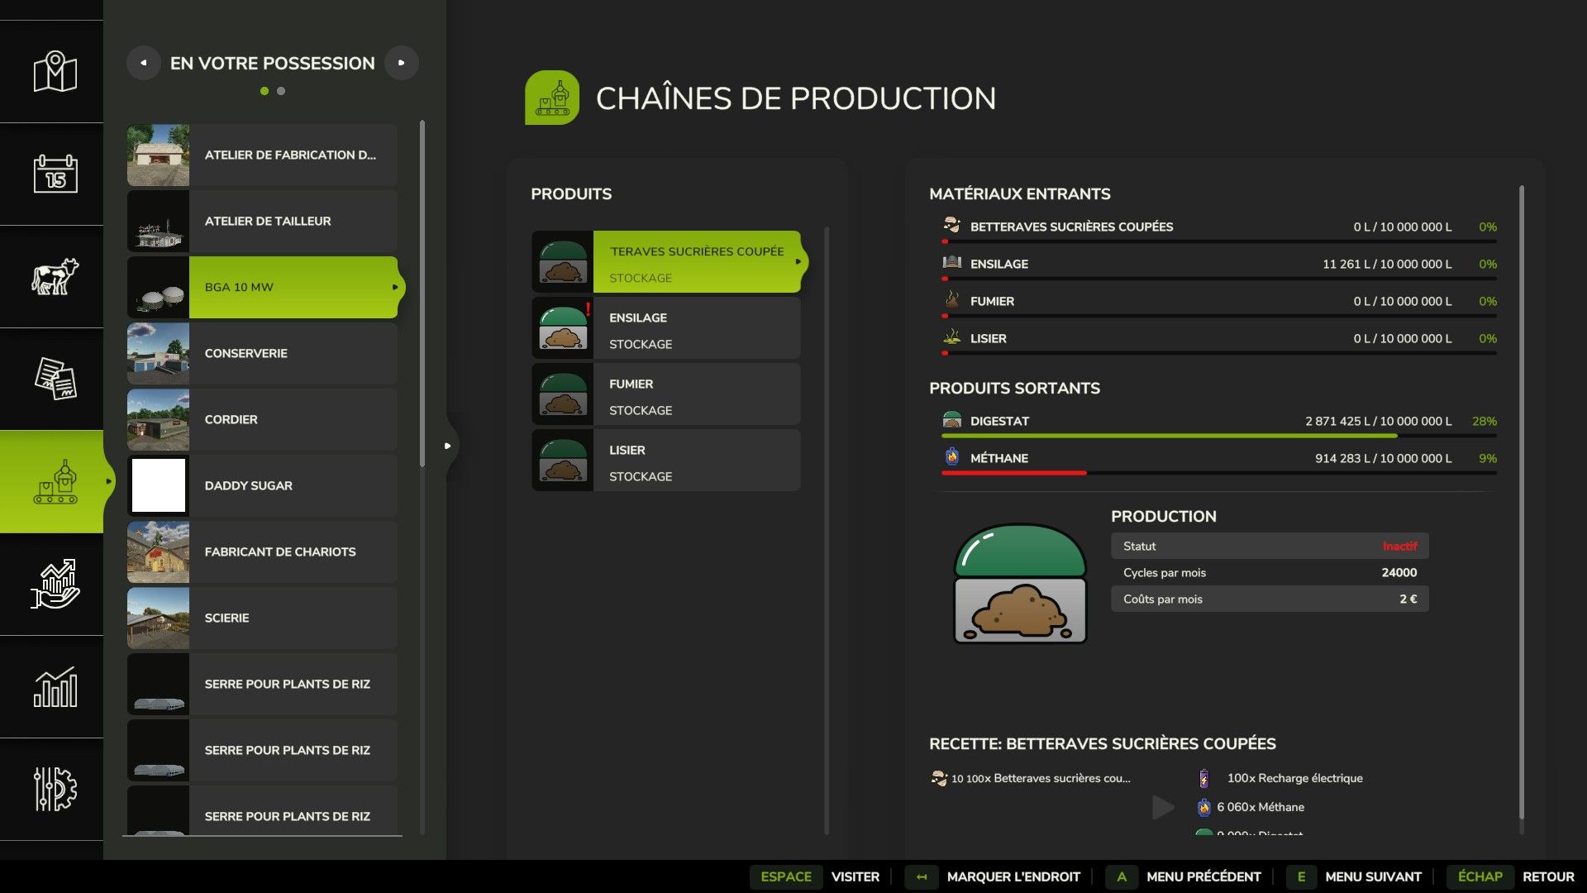
Task: Go to next possession page arrow
Action: click(x=402, y=63)
